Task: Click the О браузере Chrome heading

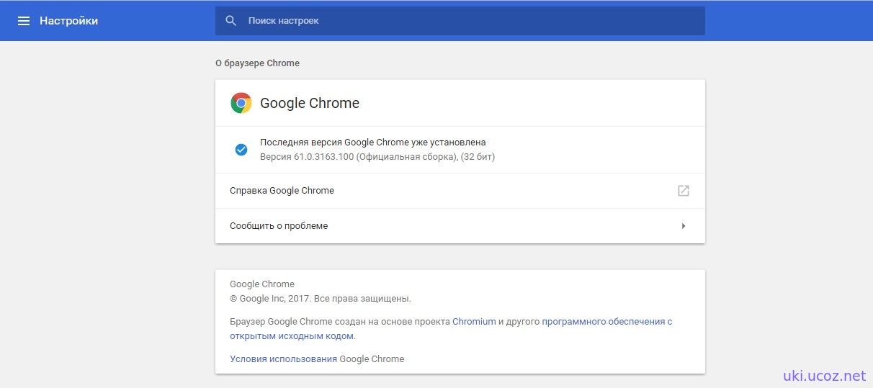Action: click(257, 63)
